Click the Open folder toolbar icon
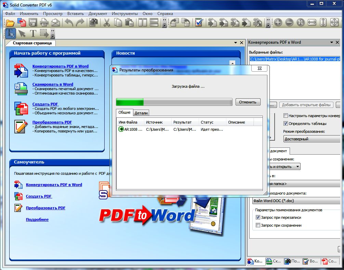The width and height of the screenshot is (344, 270). [10, 23]
